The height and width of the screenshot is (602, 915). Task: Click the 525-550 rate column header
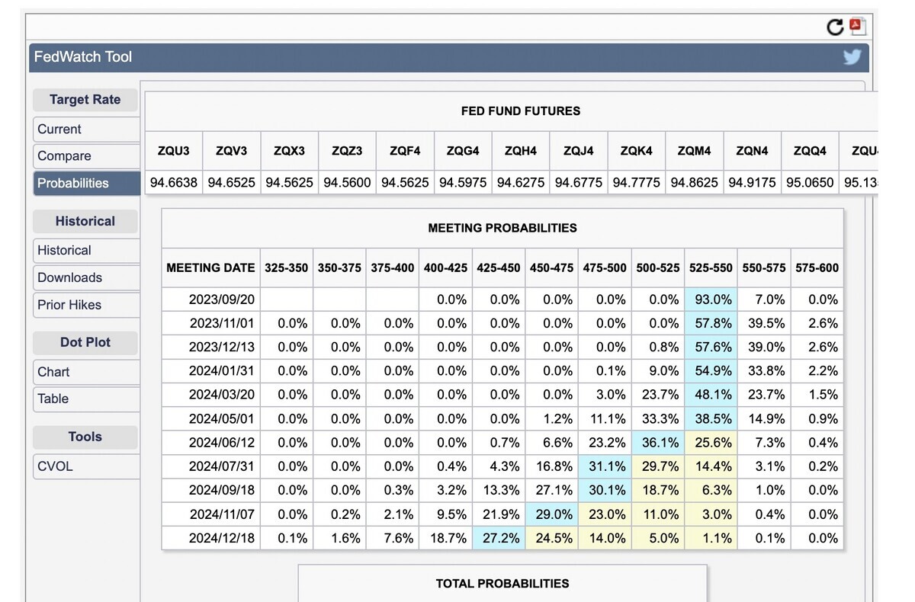click(711, 267)
